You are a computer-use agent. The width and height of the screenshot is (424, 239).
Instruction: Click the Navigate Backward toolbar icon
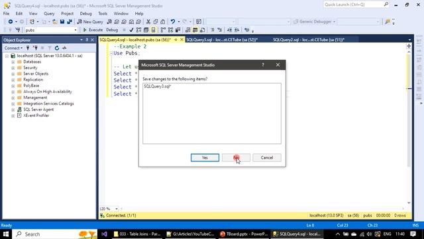click(x=11, y=22)
